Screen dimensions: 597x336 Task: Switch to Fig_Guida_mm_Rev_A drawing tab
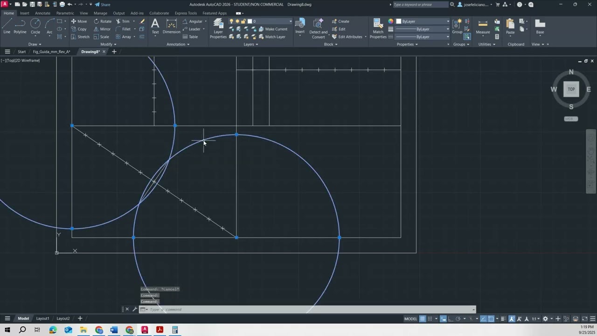tap(51, 52)
